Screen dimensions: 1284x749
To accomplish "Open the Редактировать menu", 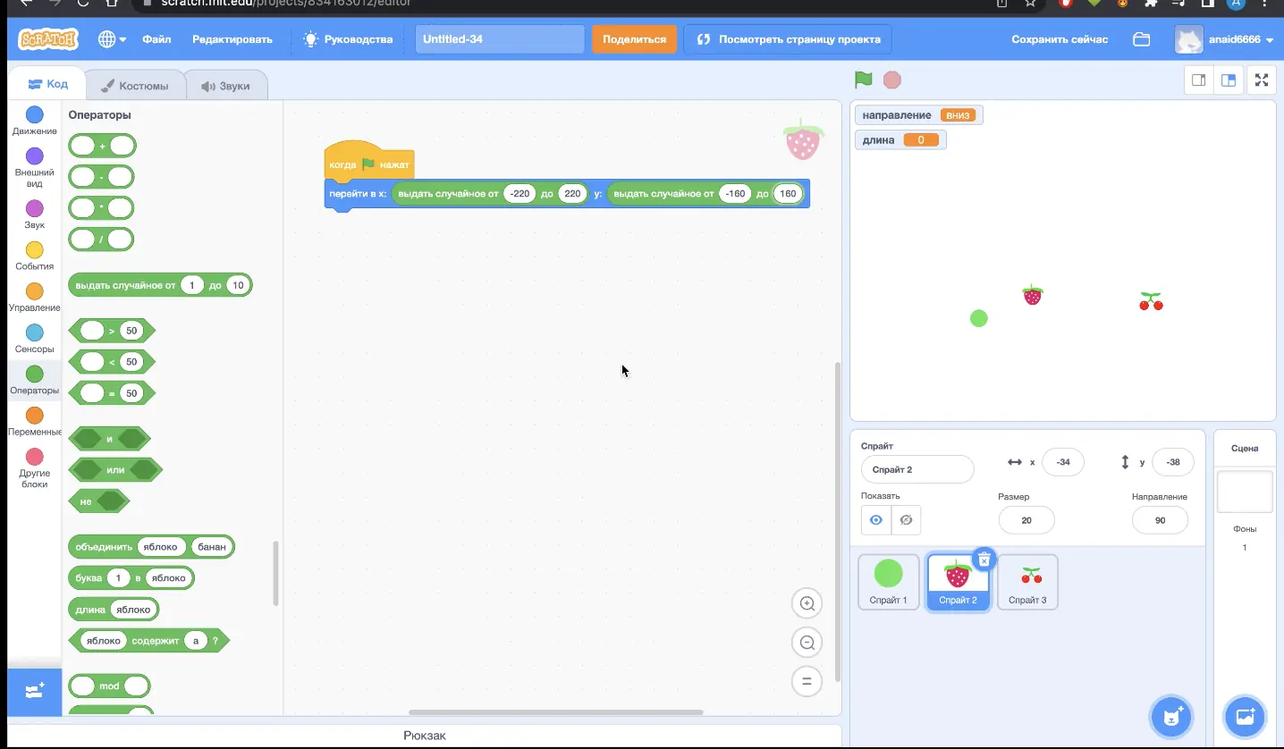I will coord(232,39).
